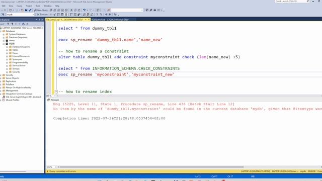Open the Query Options icon
Viewport: 322px width, 181px height.
(x=62, y=15)
